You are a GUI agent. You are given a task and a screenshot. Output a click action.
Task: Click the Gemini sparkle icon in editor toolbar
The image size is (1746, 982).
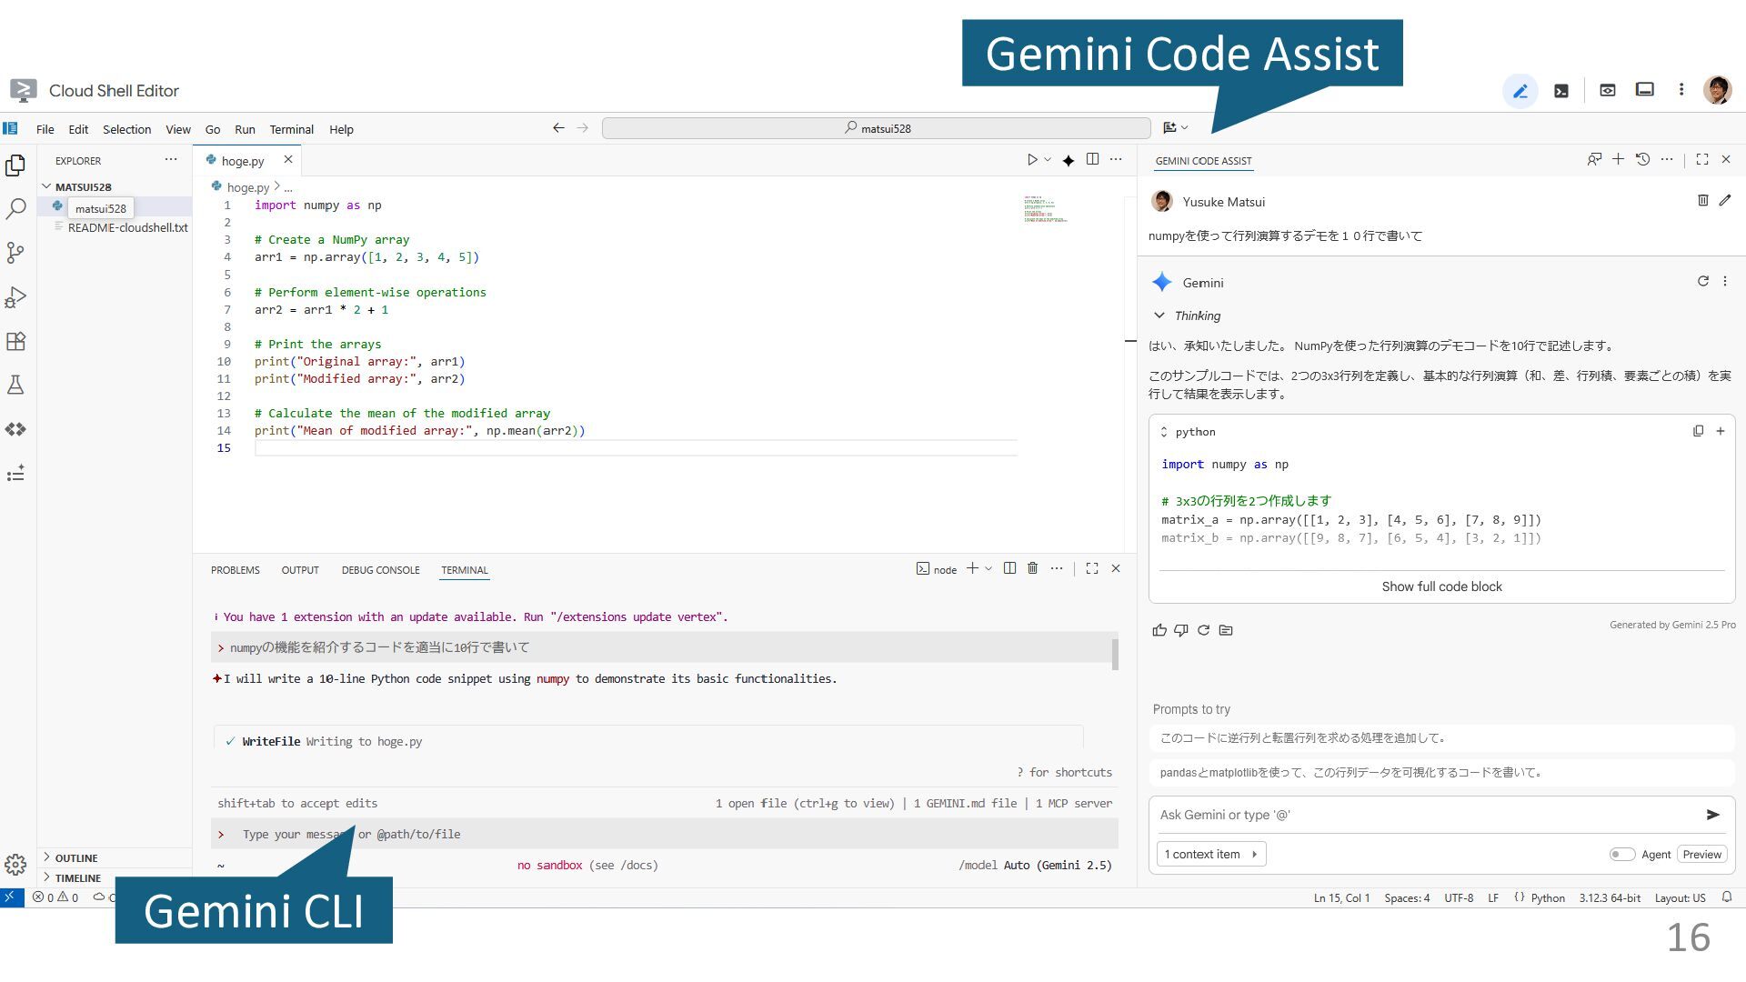pos(1069,160)
